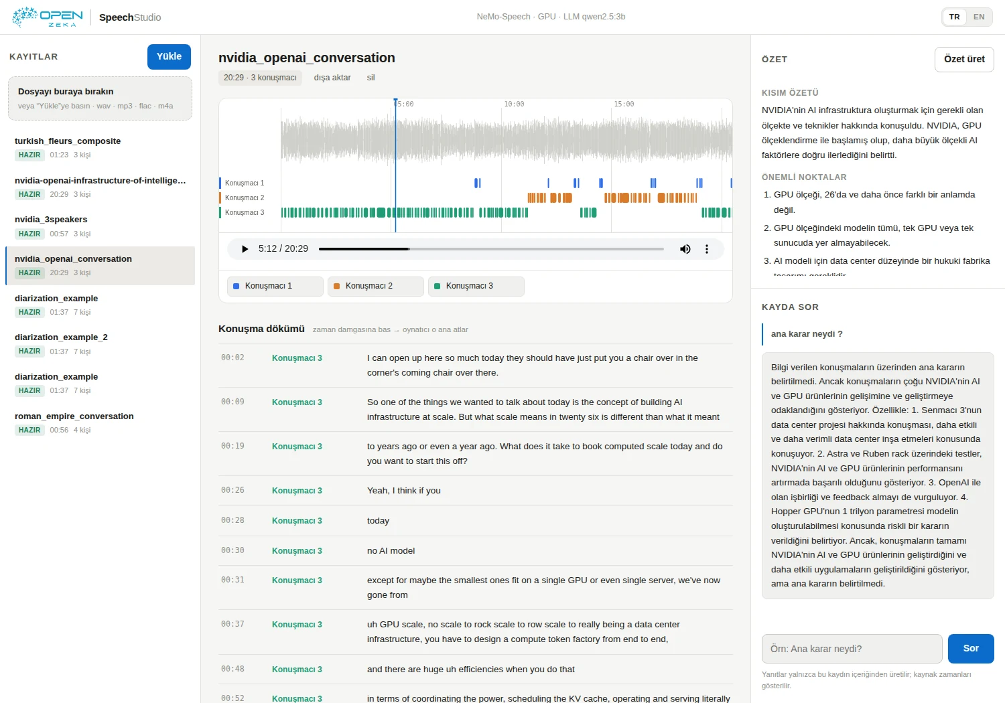Play the audio recording

click(245, 249)
